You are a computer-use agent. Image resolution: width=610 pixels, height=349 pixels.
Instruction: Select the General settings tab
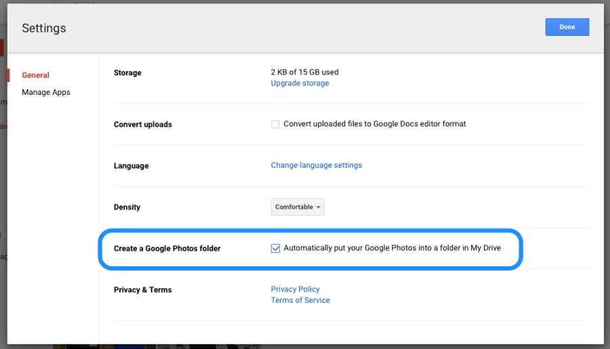[x=35, y=75]
